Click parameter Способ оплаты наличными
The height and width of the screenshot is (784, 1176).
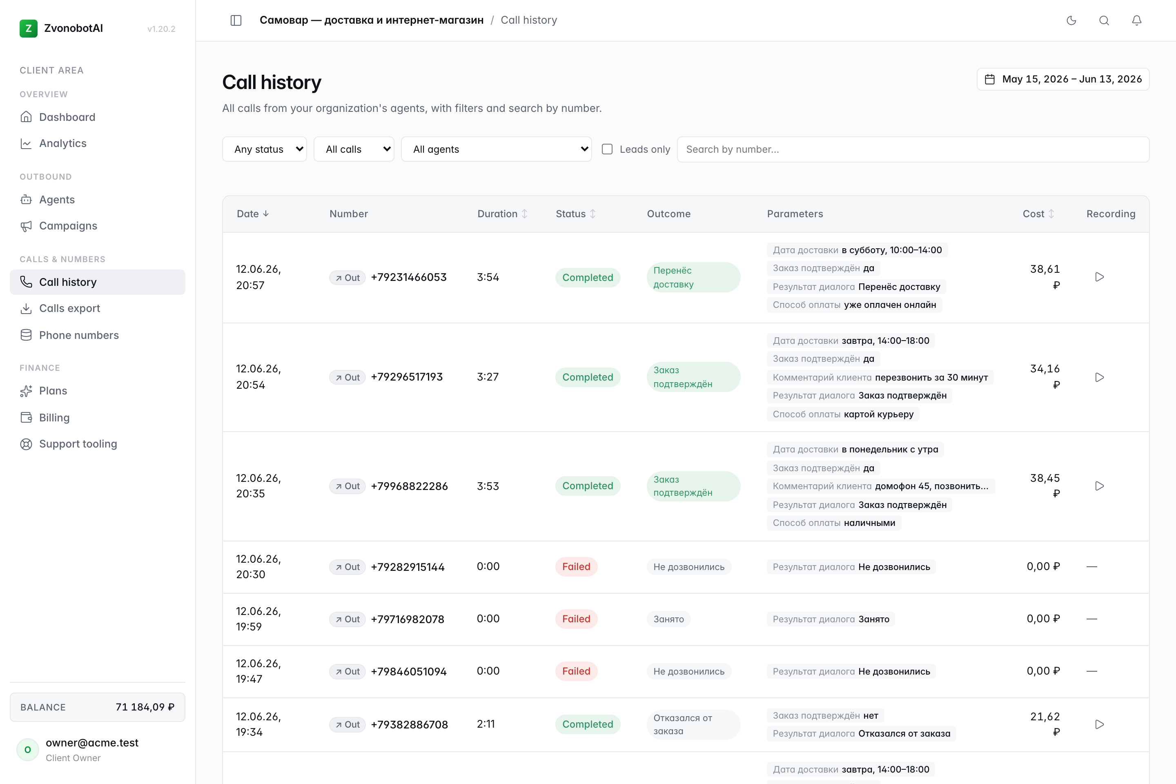[x=833, y=523]
